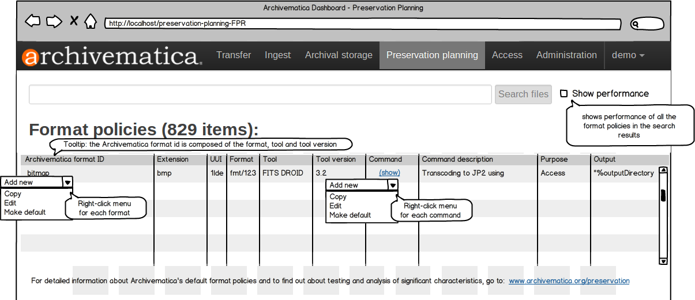695x300 pixels.
Task: Switch to the Archival storage tab
Action: 339,55
